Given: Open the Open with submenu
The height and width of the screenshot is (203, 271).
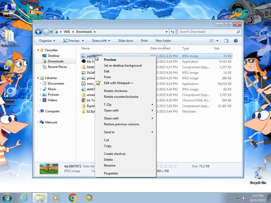Looking at the screenshot, I should pyautogui.click(x=125, y=110).
